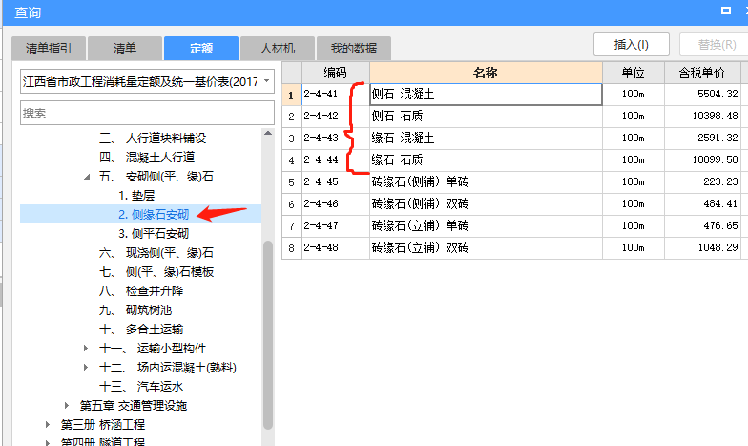Select tree item 2. 侧缘石安砌
The height and width of the screenshot is (446, 748).
[154, 214]
